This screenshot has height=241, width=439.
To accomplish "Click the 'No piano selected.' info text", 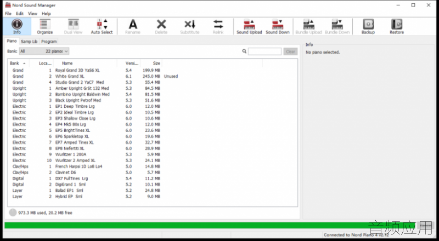I will 323,52.
